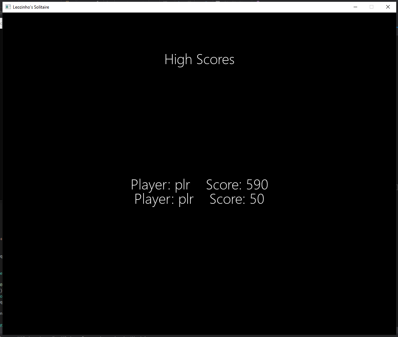Select the High Scores title text
Viewport: 398px width, 337px height.
pyautogui.click(x=199, y=59)
